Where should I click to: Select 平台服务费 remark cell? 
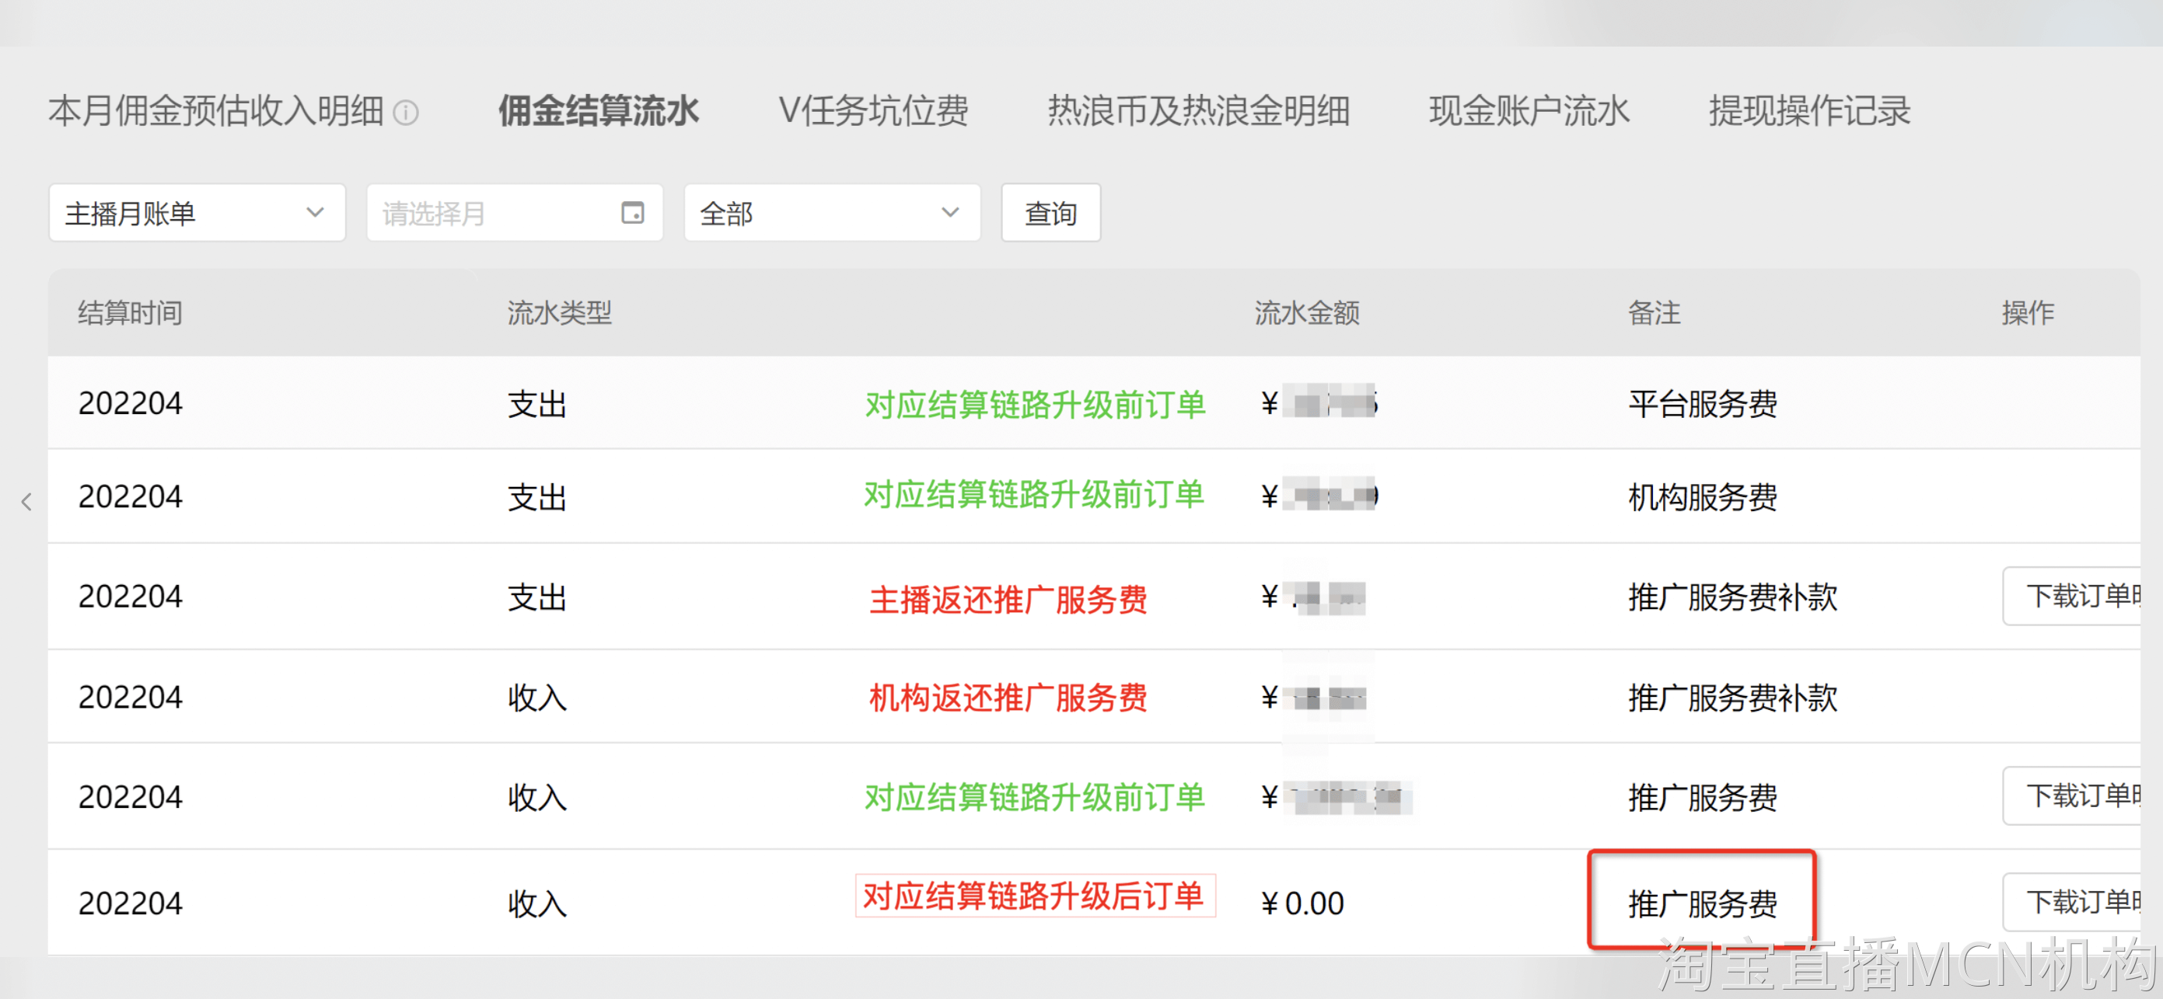click(x=1703, y=403)
